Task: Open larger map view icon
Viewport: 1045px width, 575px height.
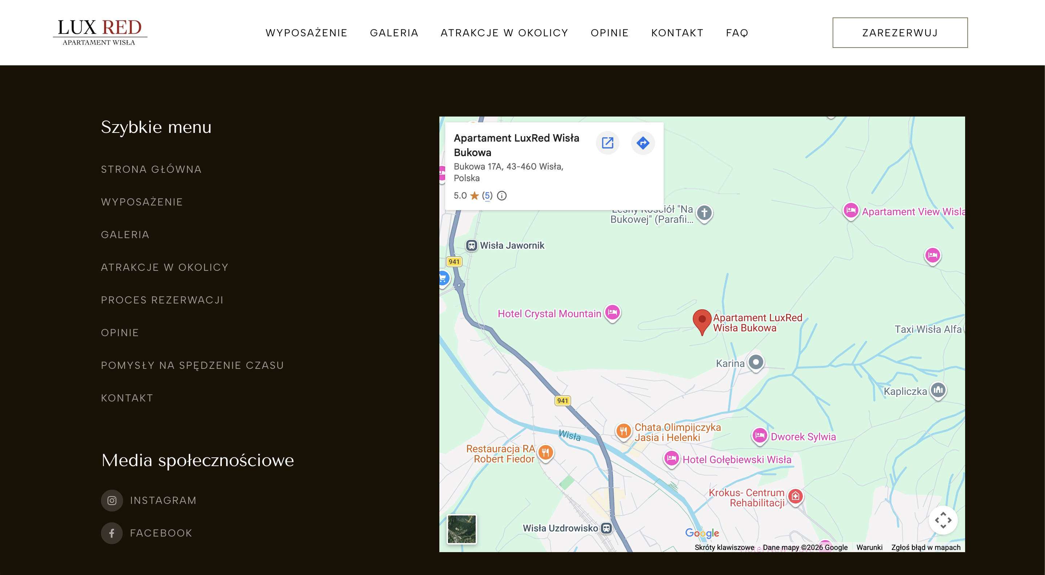Action: click(x=607, y=143)
